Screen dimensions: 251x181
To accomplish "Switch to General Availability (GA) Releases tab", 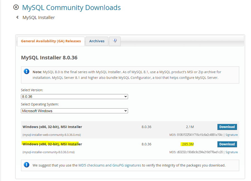I will pos(51,41).
